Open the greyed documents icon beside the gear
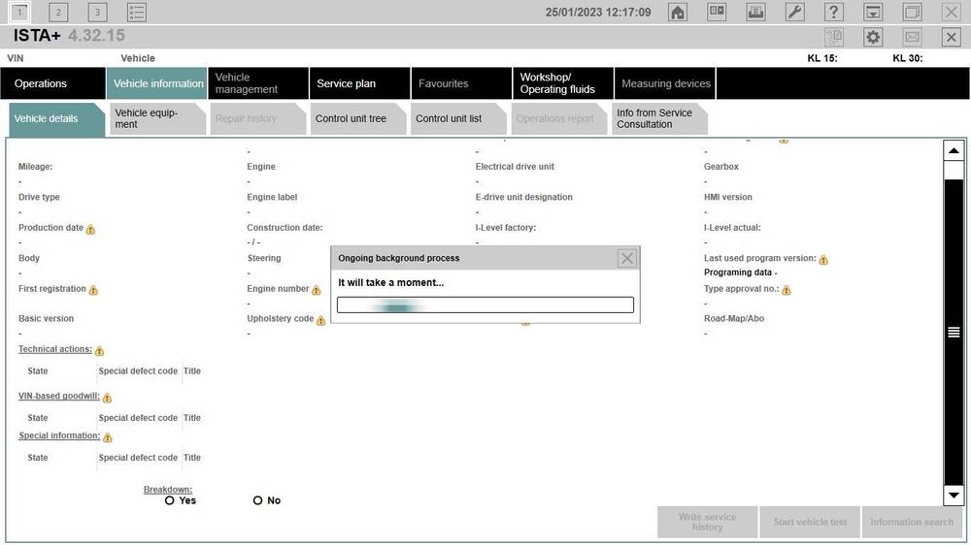 click(834, 37)
